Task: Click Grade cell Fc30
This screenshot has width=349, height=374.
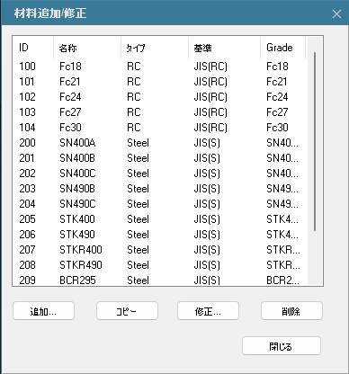Action: (277, 128)
